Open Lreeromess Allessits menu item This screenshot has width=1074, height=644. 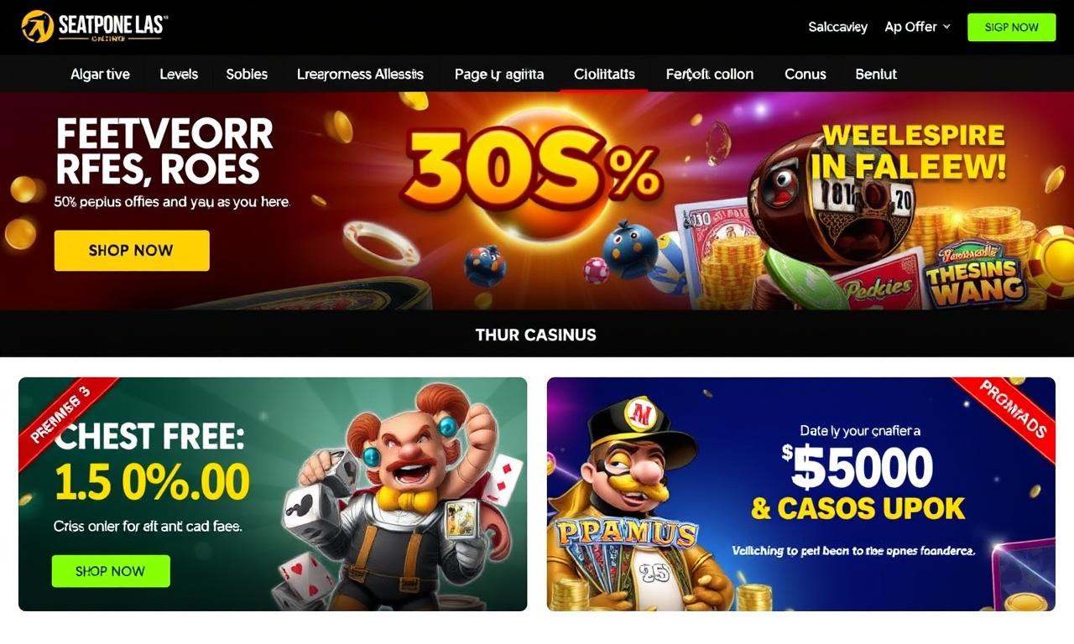[x=360, y=74]
